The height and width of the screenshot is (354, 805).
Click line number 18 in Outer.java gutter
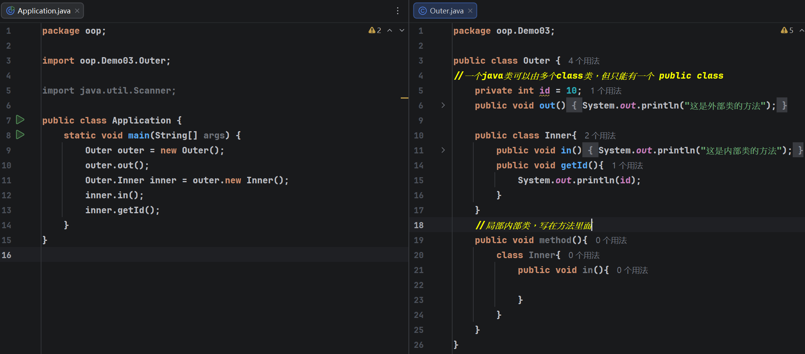point(419,225)
